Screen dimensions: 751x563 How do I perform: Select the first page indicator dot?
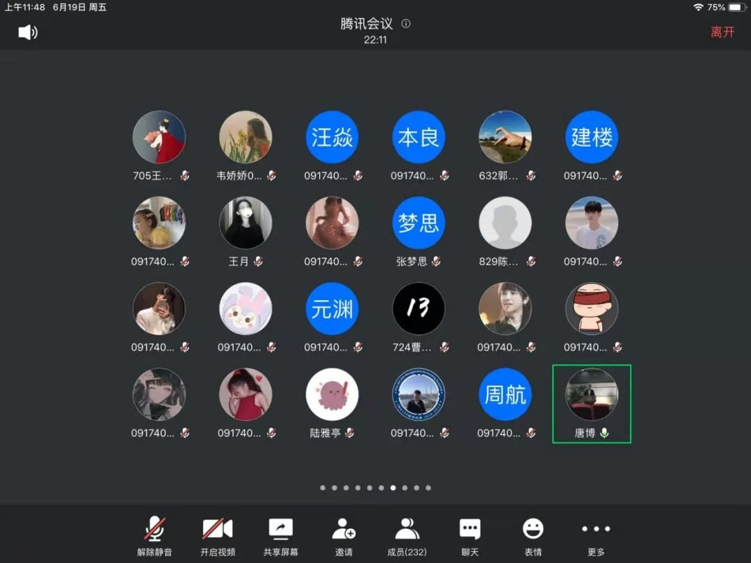323,488
